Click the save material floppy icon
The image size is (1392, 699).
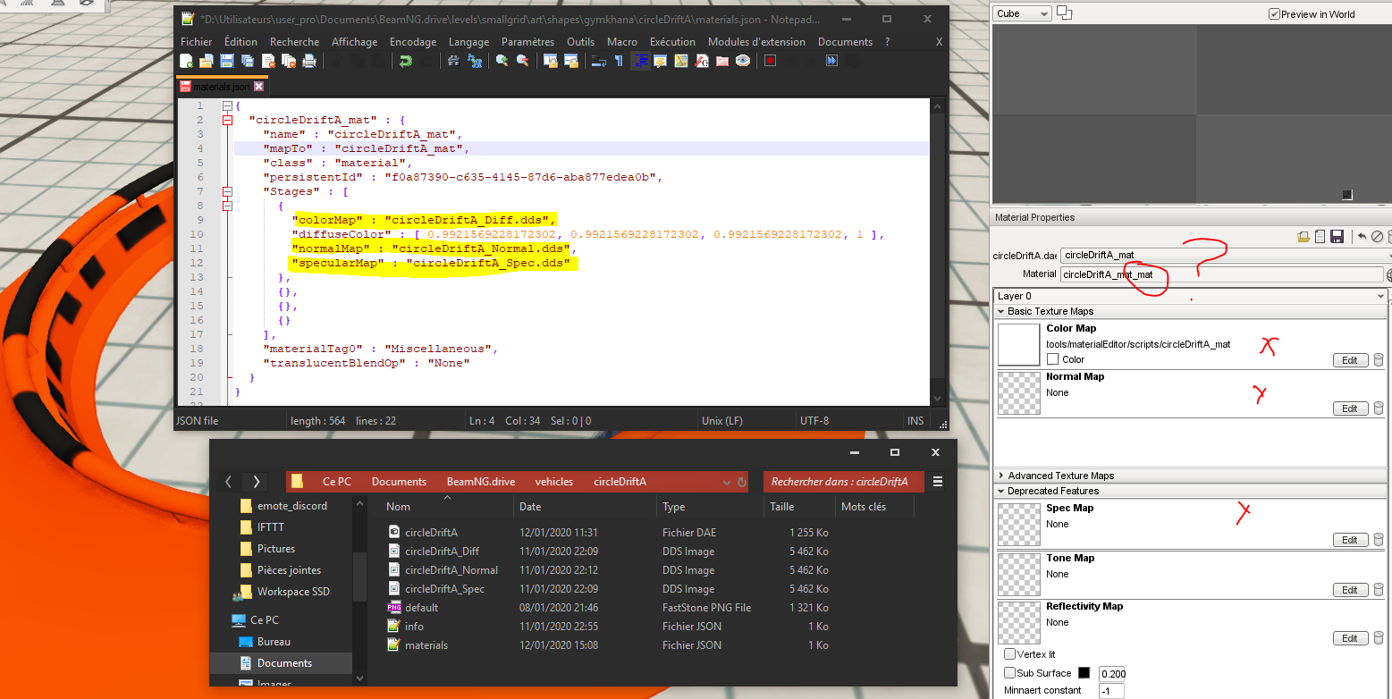1337,236
